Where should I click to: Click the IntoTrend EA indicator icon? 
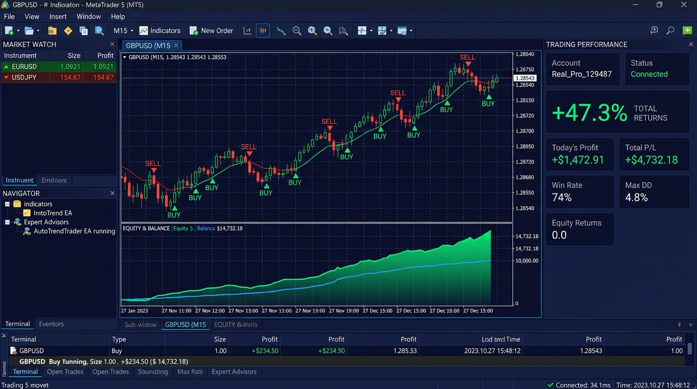coord(27,213)
